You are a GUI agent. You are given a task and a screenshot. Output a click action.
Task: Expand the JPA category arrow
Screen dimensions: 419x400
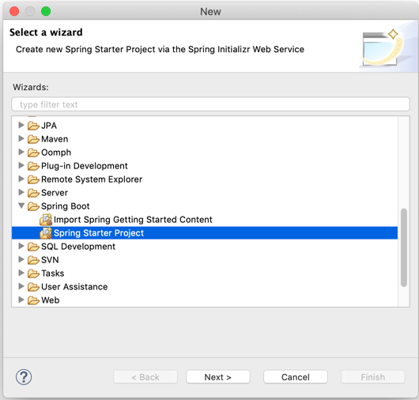tap(21, 125)
